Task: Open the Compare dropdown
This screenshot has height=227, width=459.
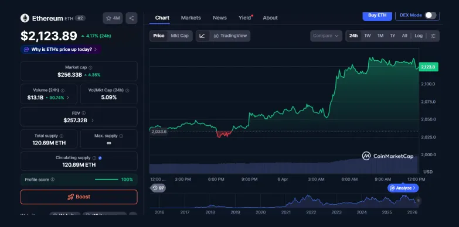Action: click(x=326, y=36)
